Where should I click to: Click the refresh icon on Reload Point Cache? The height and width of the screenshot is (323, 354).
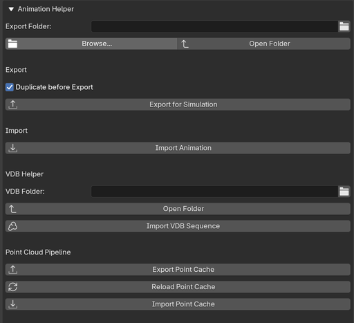point(13,287)
